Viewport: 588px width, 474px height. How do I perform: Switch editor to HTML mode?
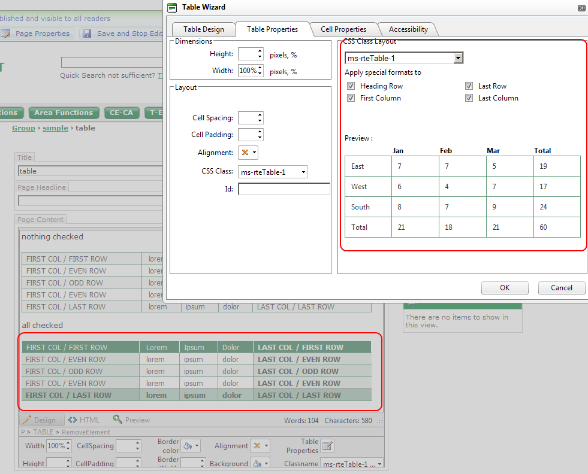(84, 420)
